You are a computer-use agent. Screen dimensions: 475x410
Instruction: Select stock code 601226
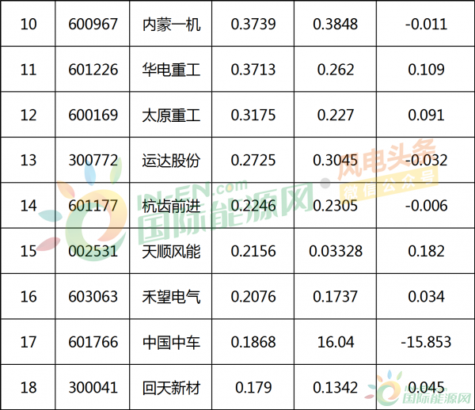click(x=93, y=70)
